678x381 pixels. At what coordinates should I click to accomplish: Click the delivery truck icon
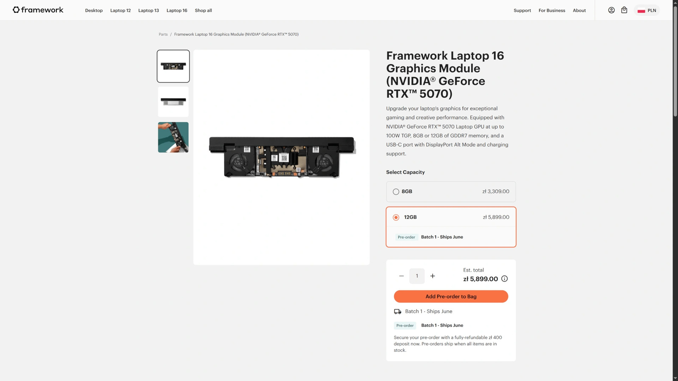397,312
